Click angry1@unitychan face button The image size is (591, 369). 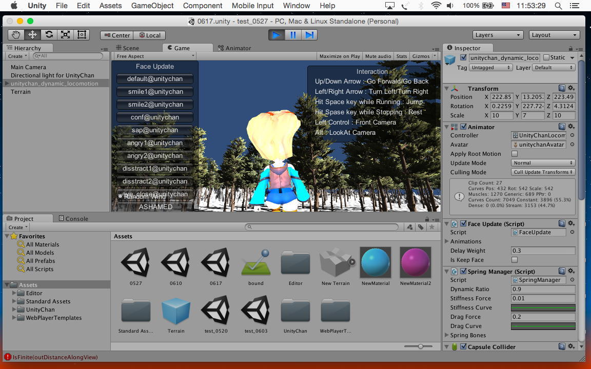(155, 142)
